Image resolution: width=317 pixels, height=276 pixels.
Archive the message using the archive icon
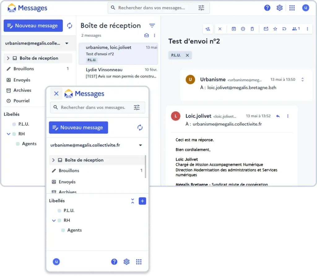(234, 29)
